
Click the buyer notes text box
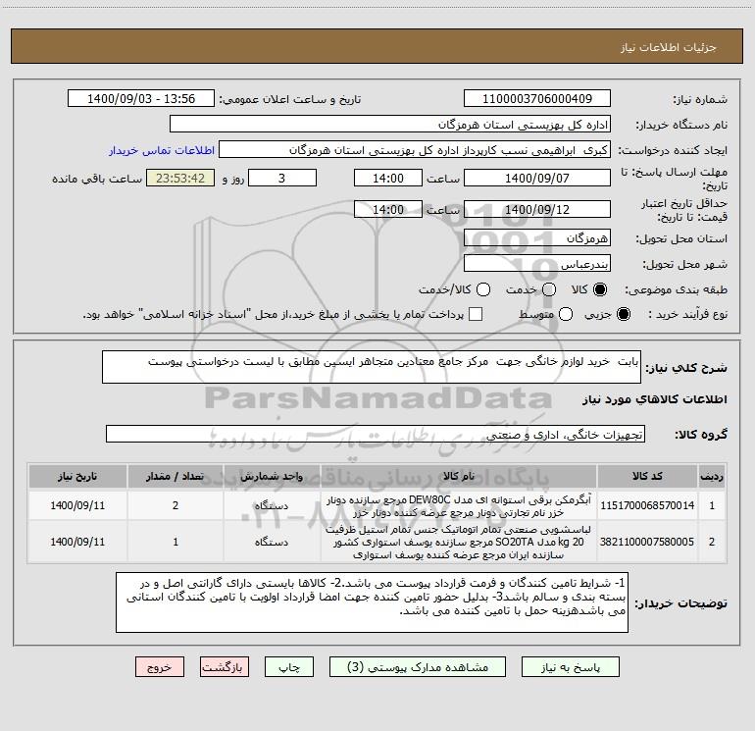372,602
